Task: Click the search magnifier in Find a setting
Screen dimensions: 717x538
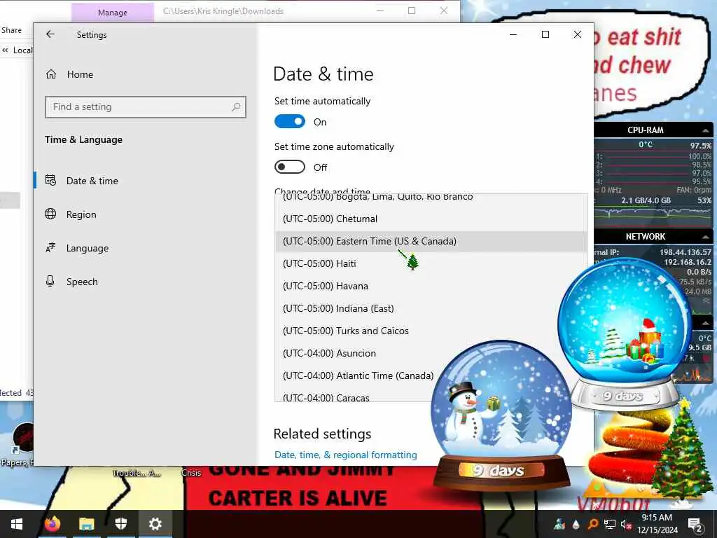Action: click(x=236, y=107)
